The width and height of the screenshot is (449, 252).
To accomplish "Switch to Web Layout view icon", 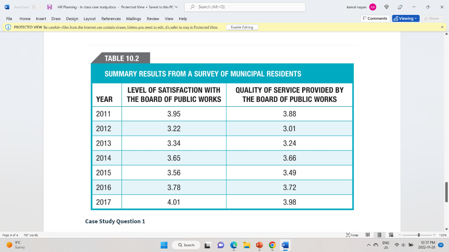I will click(x=391, y=235).
